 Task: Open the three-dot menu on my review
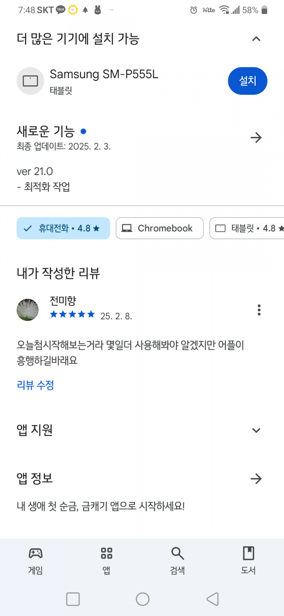tap(259, 310)
